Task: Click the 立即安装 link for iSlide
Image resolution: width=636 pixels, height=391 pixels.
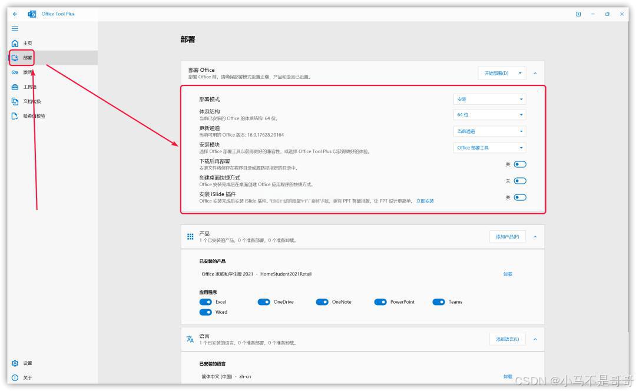Action: coord(425,201)
